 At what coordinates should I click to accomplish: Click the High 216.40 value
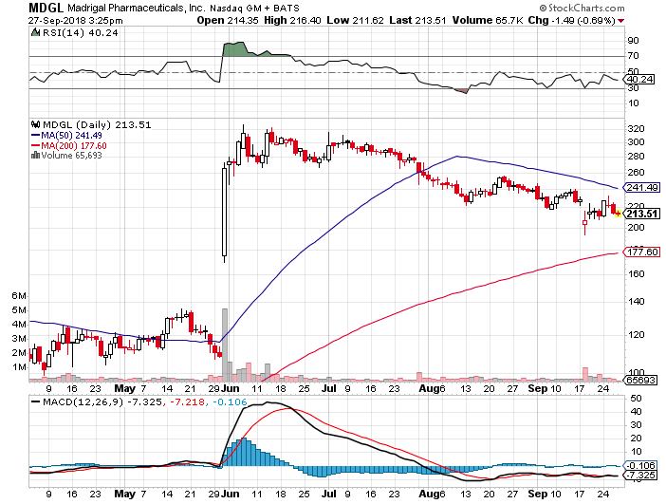click(x=292, y=20)
